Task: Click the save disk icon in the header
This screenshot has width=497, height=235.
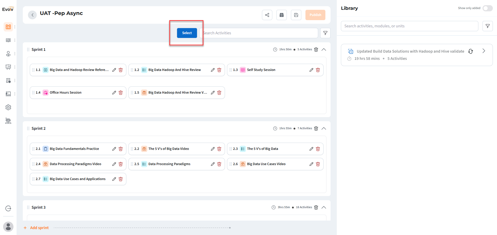Action: 296,15
